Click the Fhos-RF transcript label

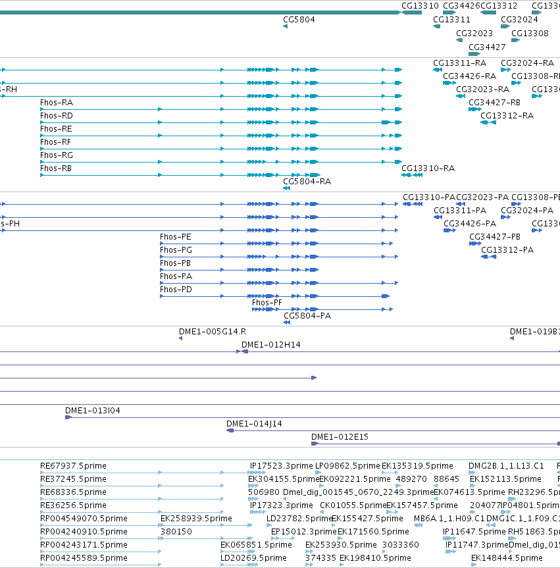(55, 142)
